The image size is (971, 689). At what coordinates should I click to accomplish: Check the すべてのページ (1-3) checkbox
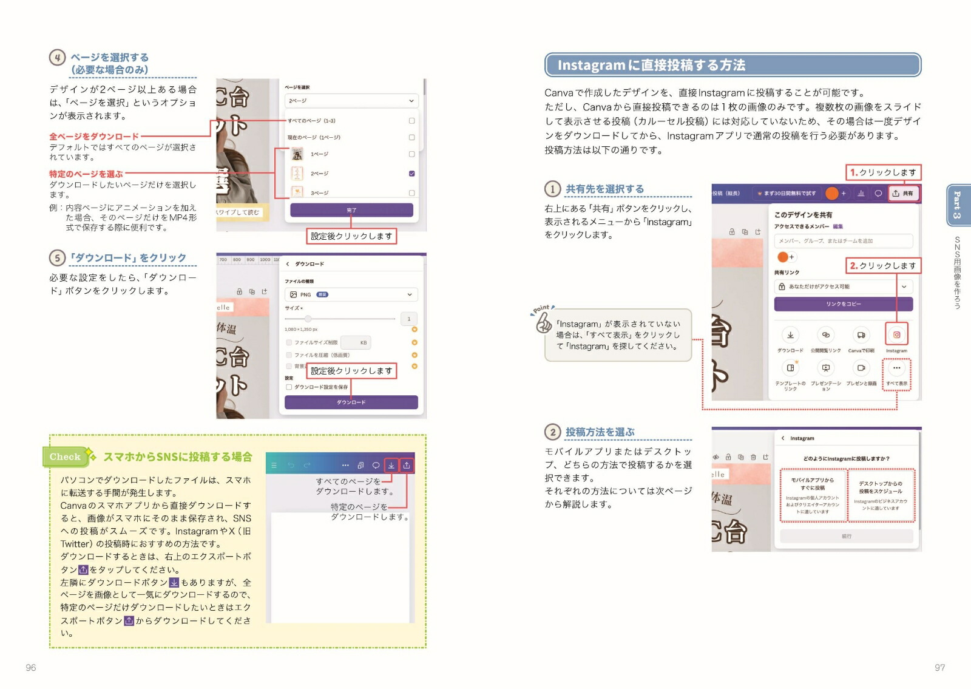tap(412, 121)
